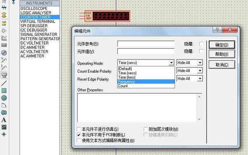Select the 2D text tool

pyautogui.click(x=4, y=120)
